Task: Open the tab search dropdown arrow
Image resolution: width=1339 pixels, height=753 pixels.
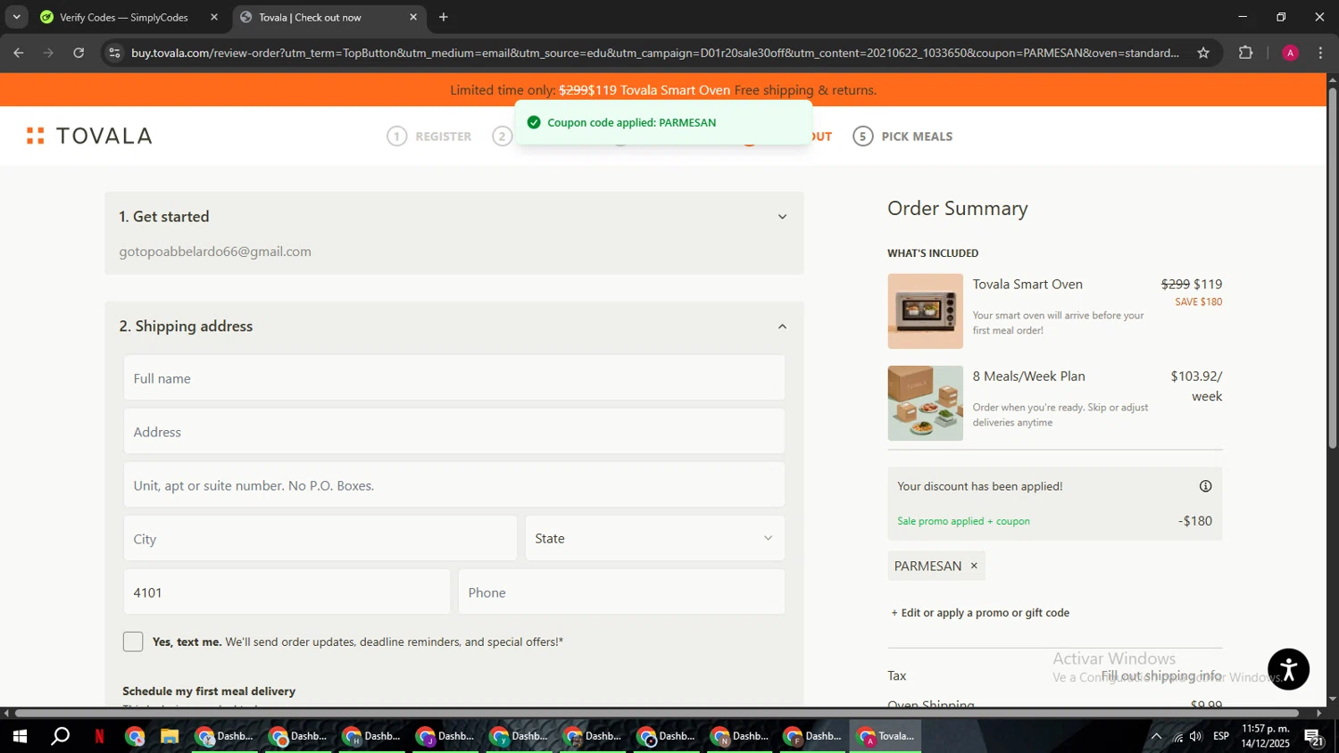Action: (16, 17)
